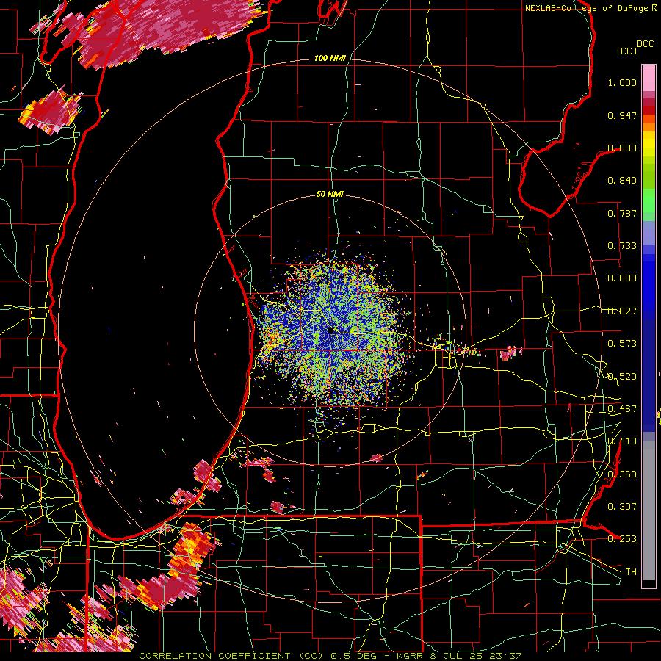Click the TH threshold label on the scale
This screenshot has height=661, width=661.
pos(631,572)
